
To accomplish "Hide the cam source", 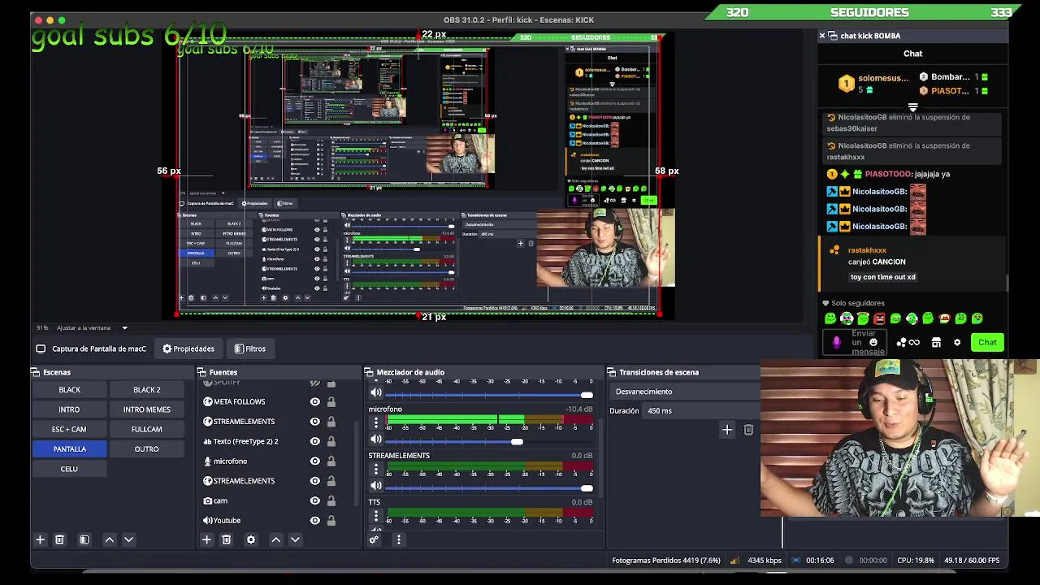I will pyautogui.click(x=314, y=500).
